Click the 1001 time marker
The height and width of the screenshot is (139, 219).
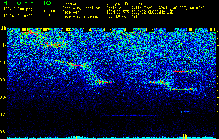click(x=24, y=30)
